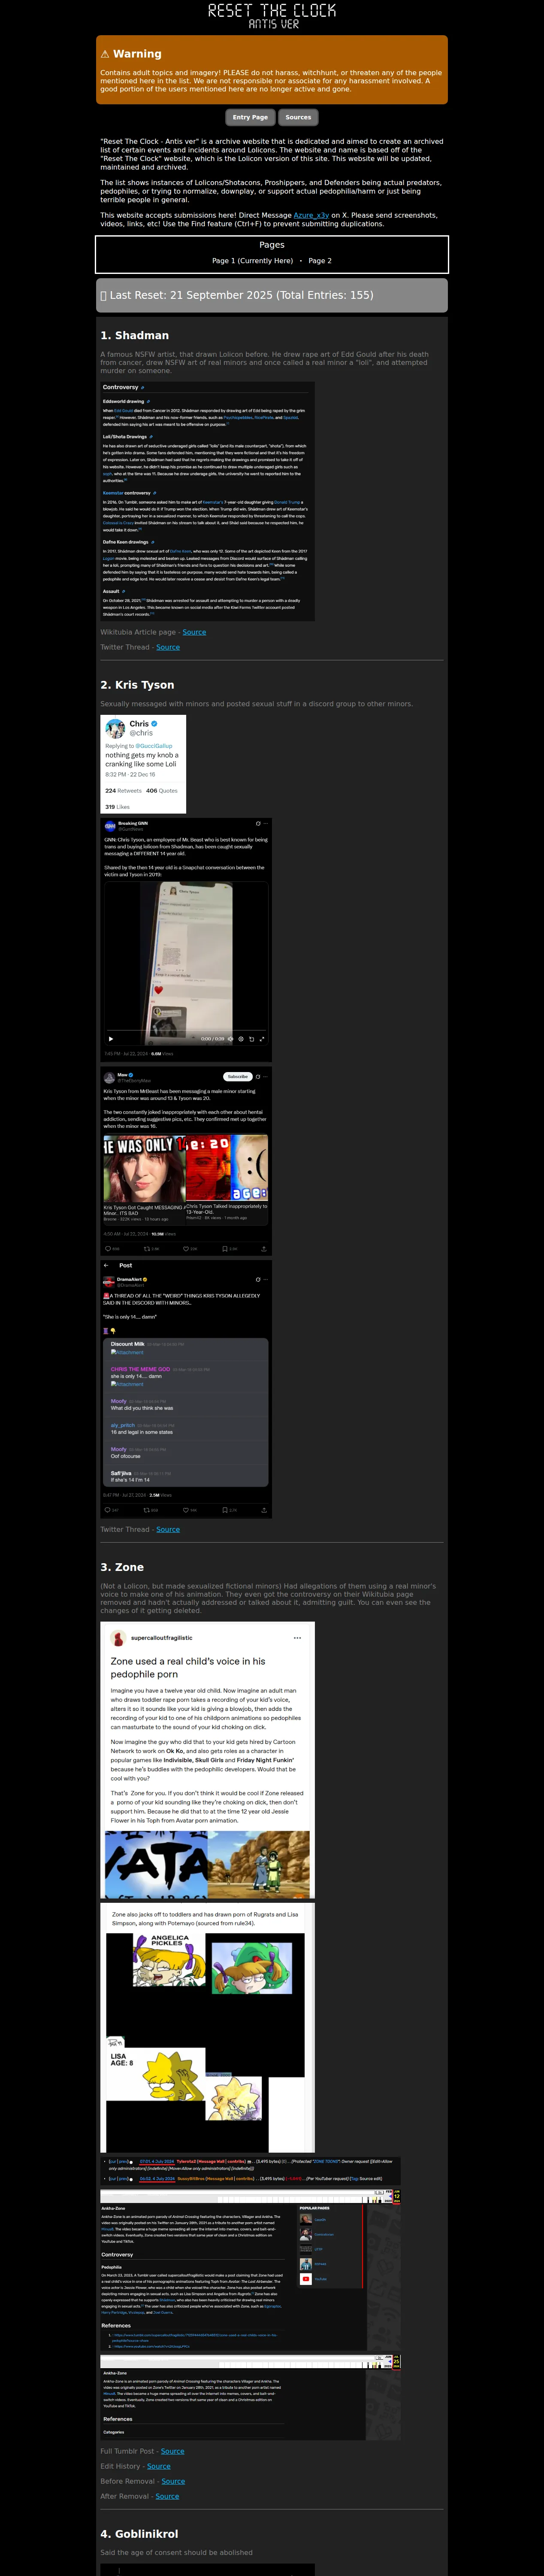Image resolution: width=544 pixels, height=2576 pixels.
Task: Open more options on DramaAlert tweet
Action: point(266,1280)
